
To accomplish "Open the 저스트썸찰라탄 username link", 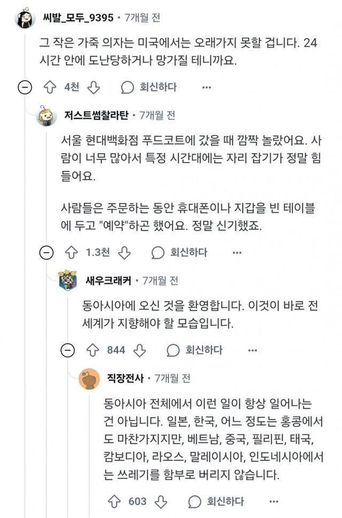I will pyautogui.click(x=98, y=115).
